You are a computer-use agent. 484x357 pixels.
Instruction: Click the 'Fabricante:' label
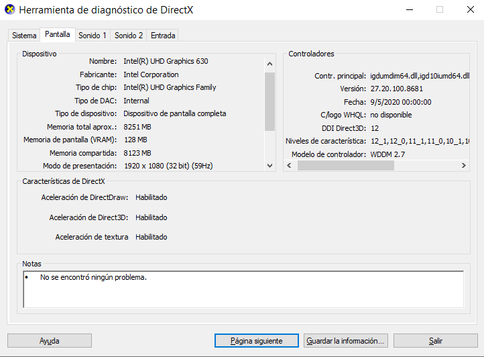[98, 74]
